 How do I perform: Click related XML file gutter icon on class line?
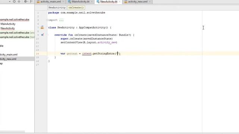[42, 27]
